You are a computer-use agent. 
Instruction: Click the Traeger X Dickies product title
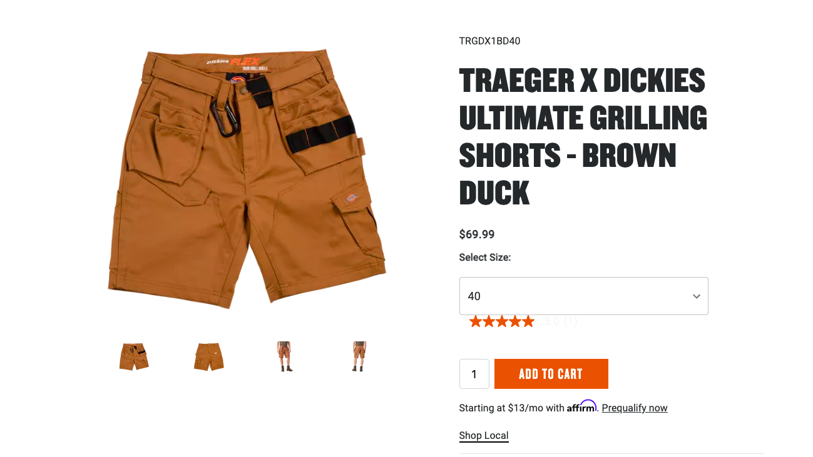point(583,137)
